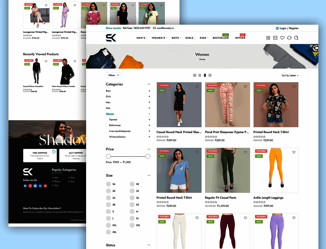Add Floral Print Sleepwear Pyjama to wishlist

pos(245,87)
